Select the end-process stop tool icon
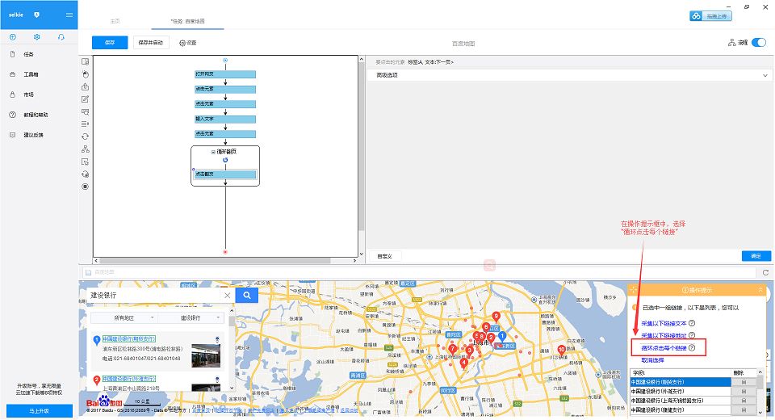The image size is (775, 420). 85,187
